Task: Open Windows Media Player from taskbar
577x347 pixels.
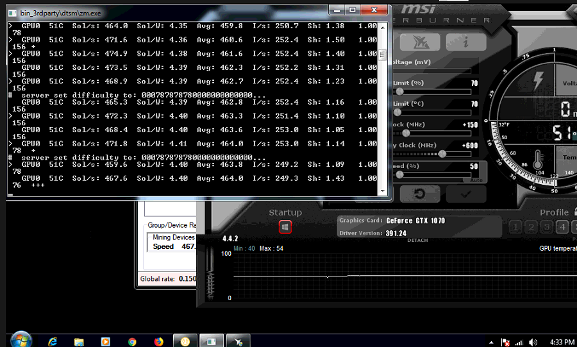Action: click(105, 342)
